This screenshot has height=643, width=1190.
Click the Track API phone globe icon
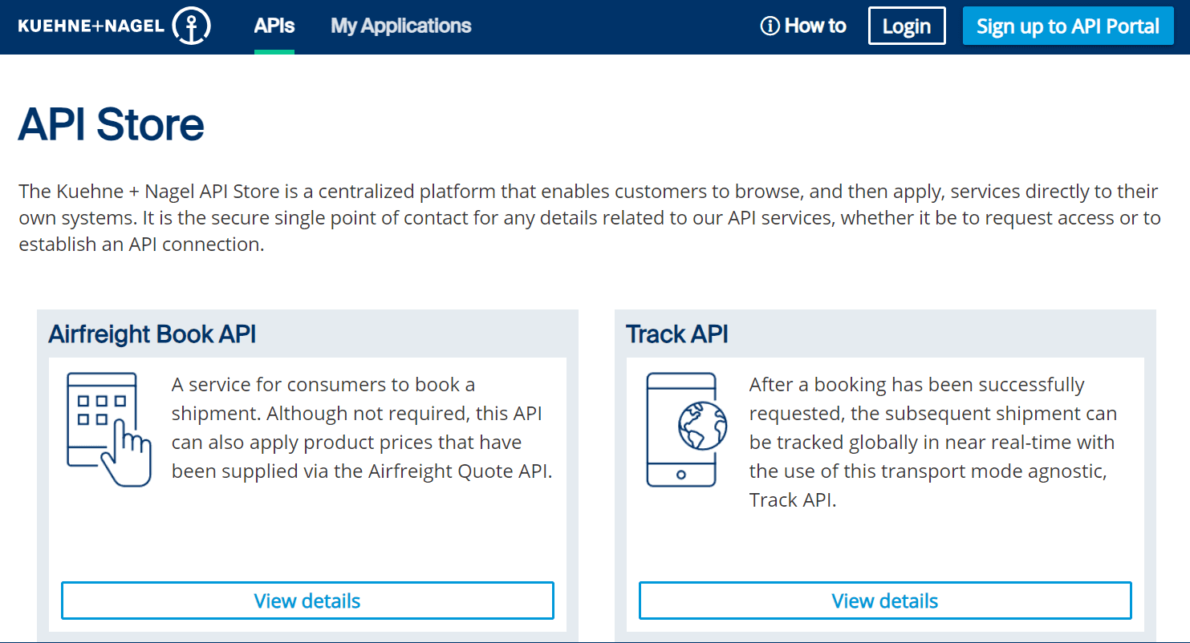tap(687, 430)
